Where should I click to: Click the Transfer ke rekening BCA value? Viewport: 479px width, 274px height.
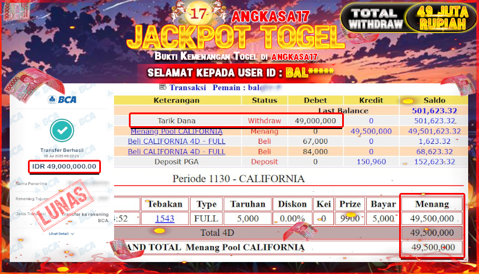click(86, 217)
